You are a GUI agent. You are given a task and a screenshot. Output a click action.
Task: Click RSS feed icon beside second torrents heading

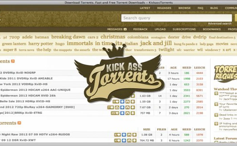click(x=19, y=123)
